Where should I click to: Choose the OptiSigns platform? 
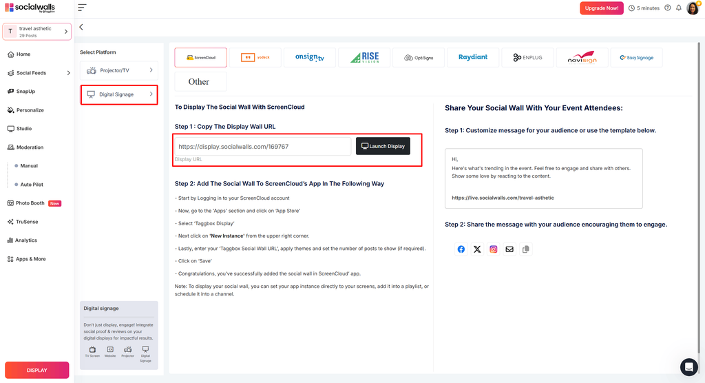coord(418,58)
